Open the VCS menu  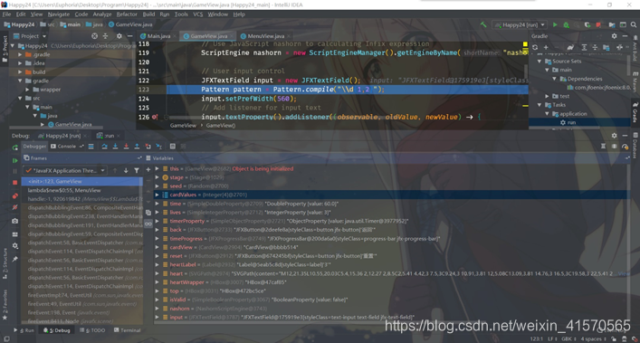[x=198, y=14]
